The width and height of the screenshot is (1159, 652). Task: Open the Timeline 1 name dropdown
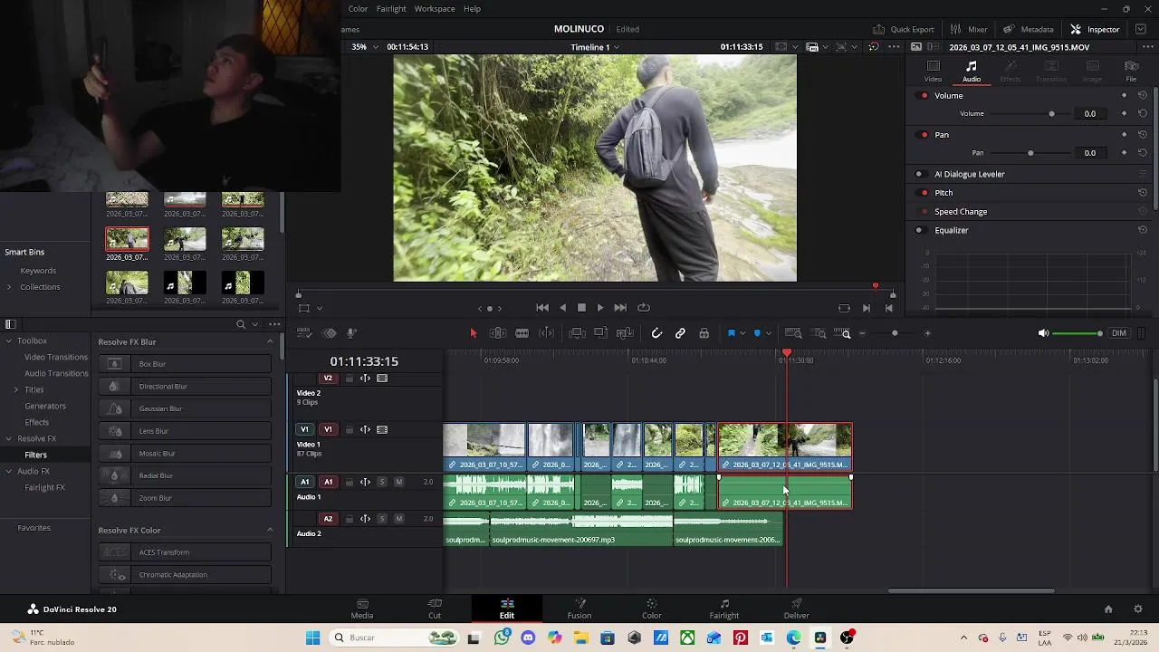tap(595, 47)
